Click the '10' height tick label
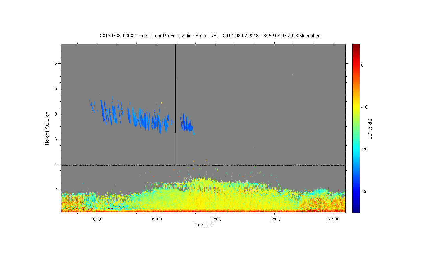 tap(55, 89)
